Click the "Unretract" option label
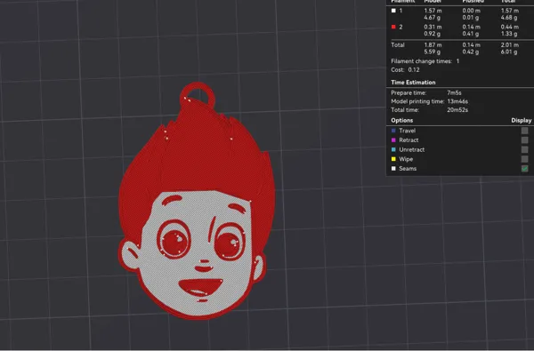534x351 pixels. click(x=412, y=149)
